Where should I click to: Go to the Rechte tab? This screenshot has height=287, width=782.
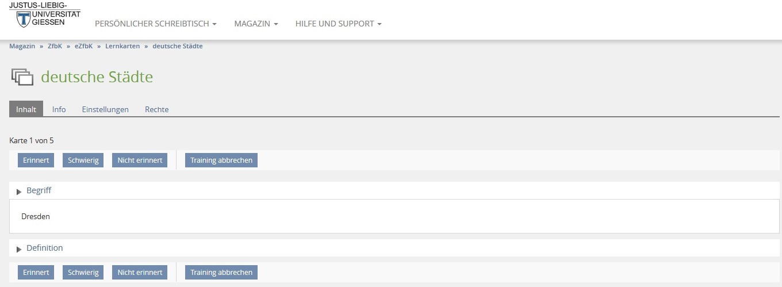[x=156, y=109]
